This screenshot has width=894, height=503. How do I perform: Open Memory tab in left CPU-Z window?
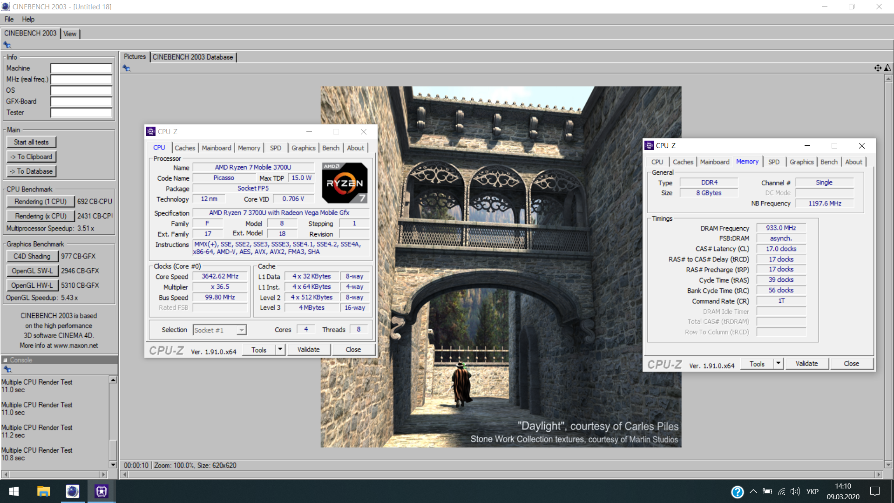click(249, 148)
